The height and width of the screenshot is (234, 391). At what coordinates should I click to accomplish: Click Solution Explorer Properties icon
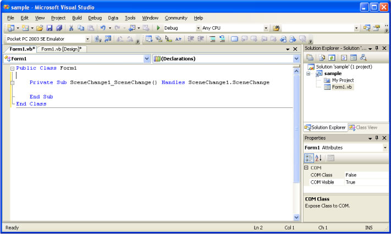click(310, 58)
